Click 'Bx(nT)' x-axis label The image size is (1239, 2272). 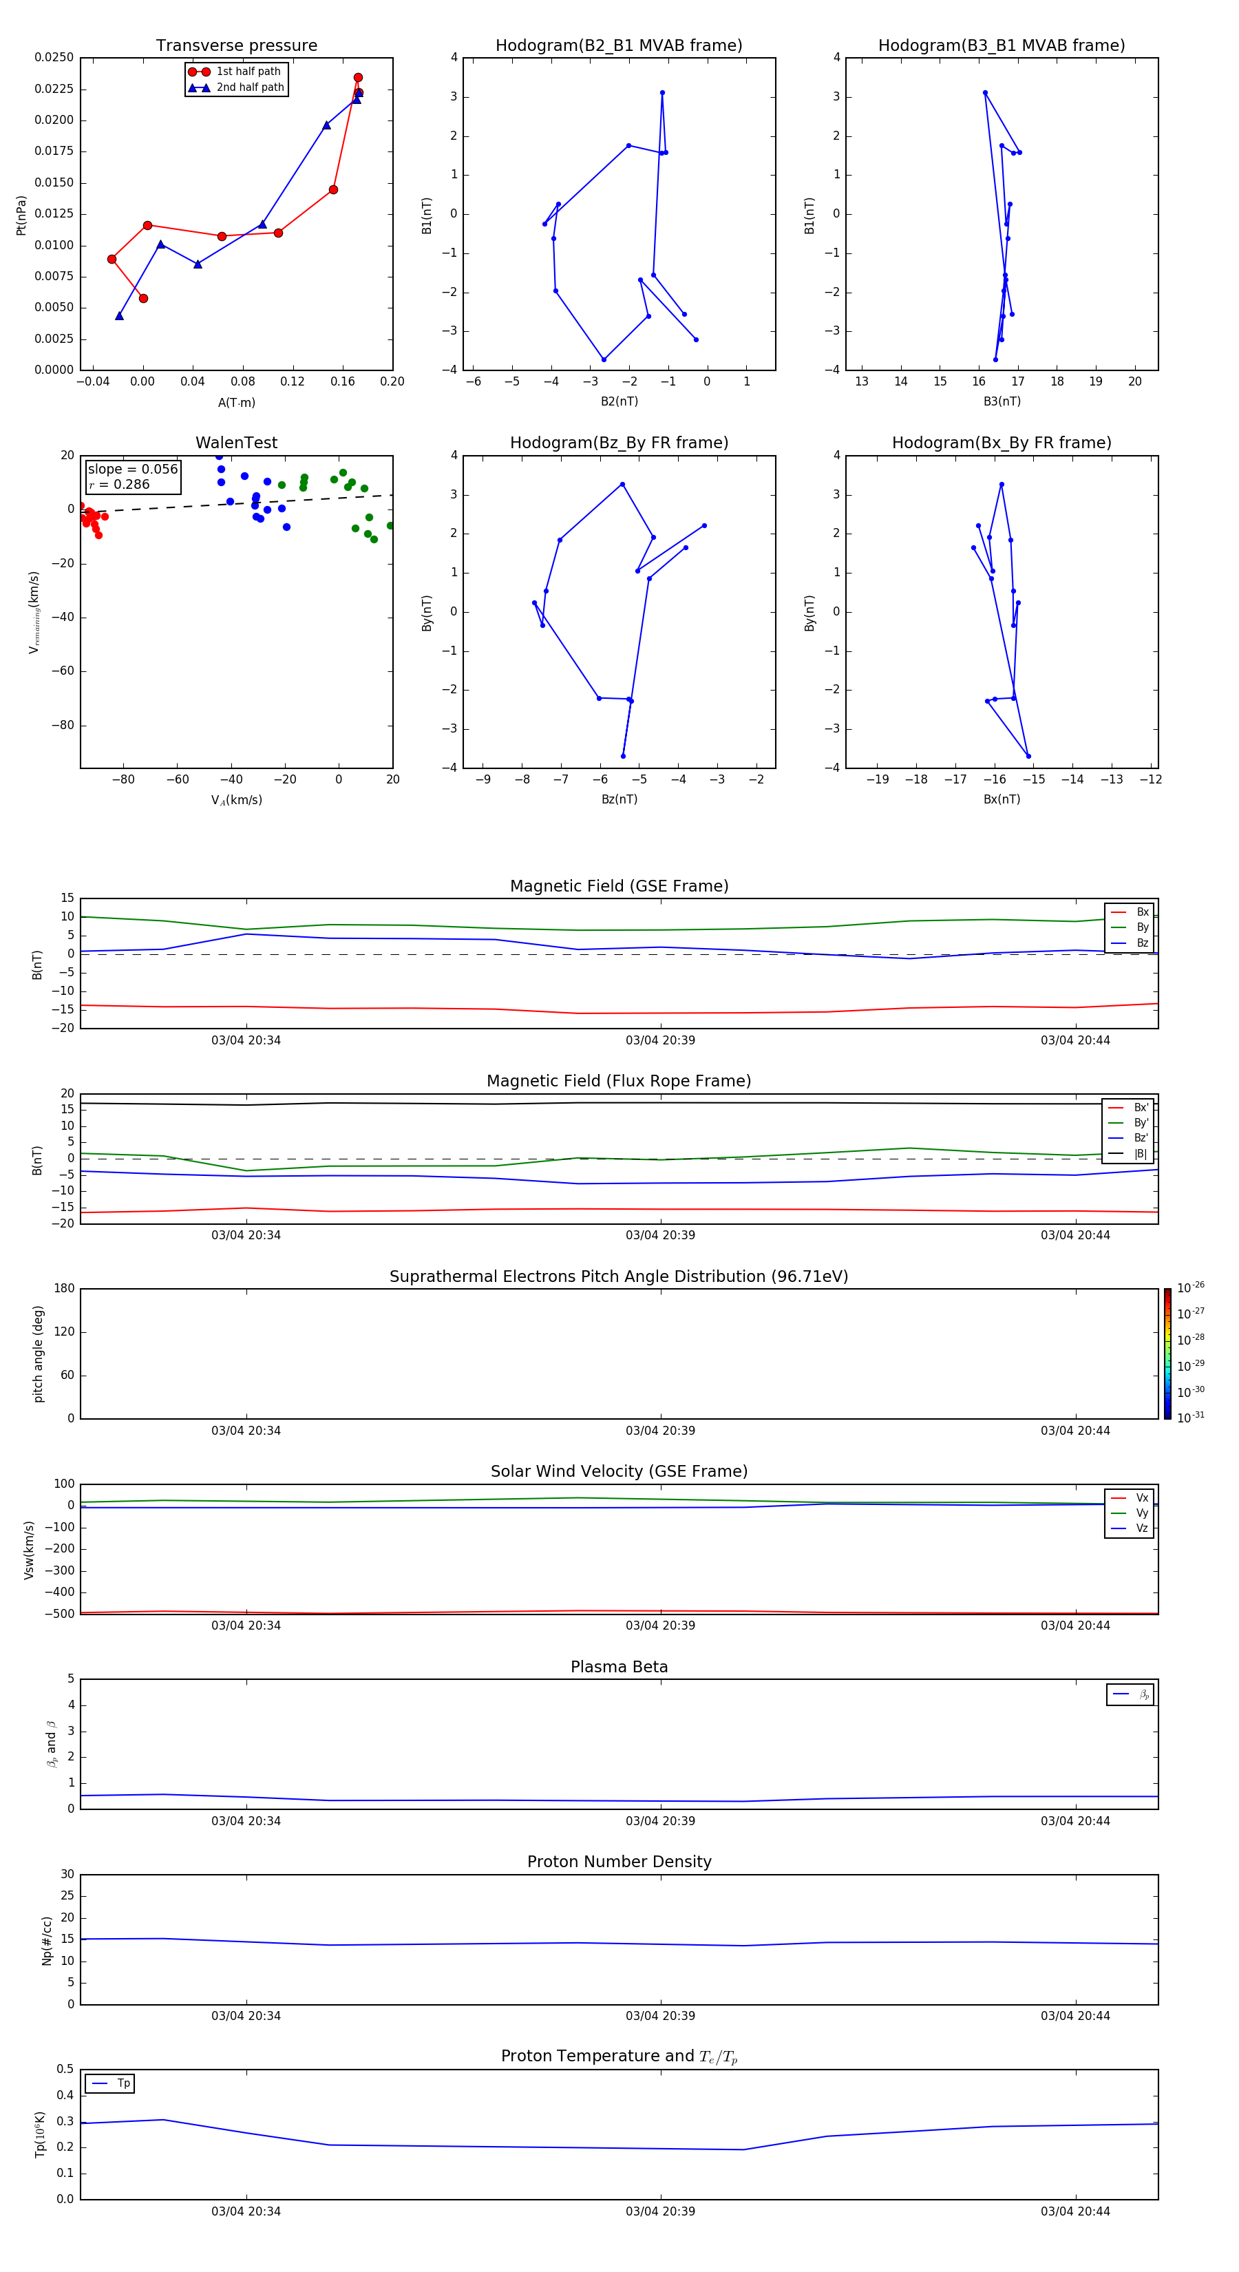(1002, 799)
